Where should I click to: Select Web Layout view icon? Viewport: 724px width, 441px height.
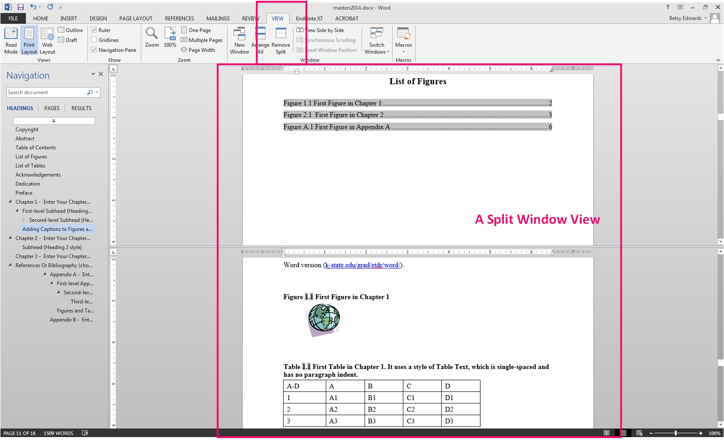pos(47,40)
